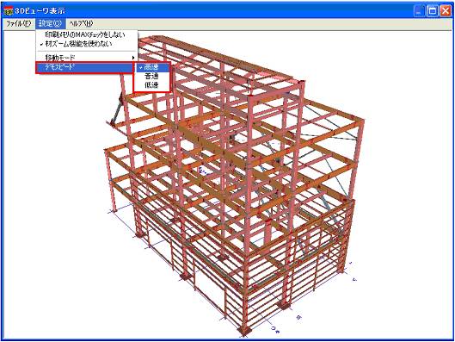Minimize the 3D viewer window
The width and height of the screenshot is (455, 342).
[419, 11]
